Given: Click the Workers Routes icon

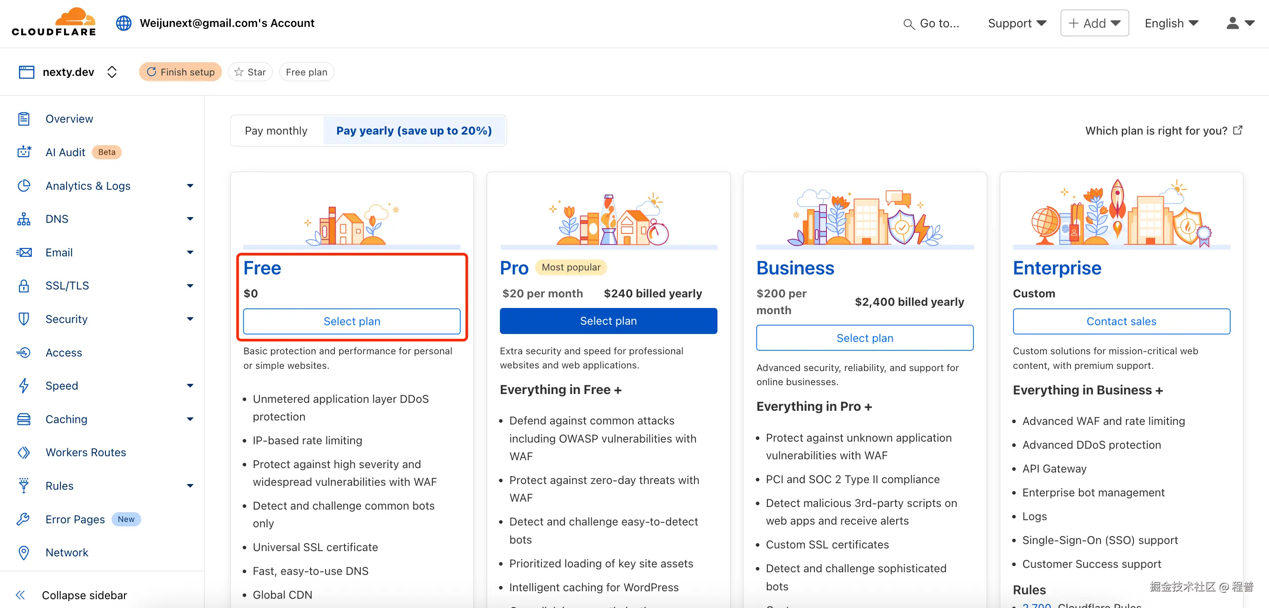Looking at the screenshot, I should point(24,452).
